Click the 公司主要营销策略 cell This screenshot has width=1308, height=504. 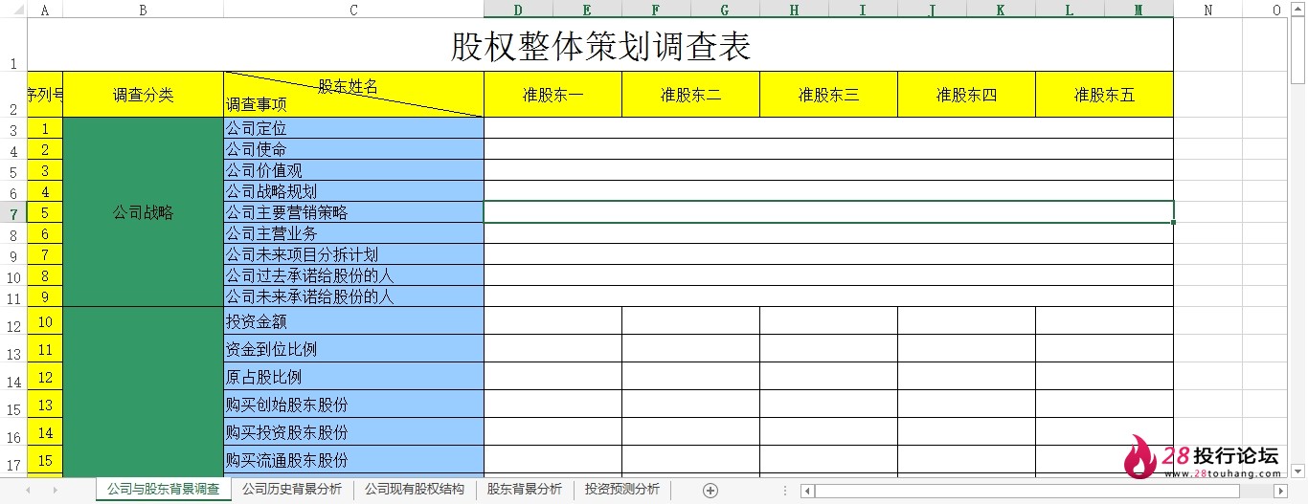[x=354, y=212]
